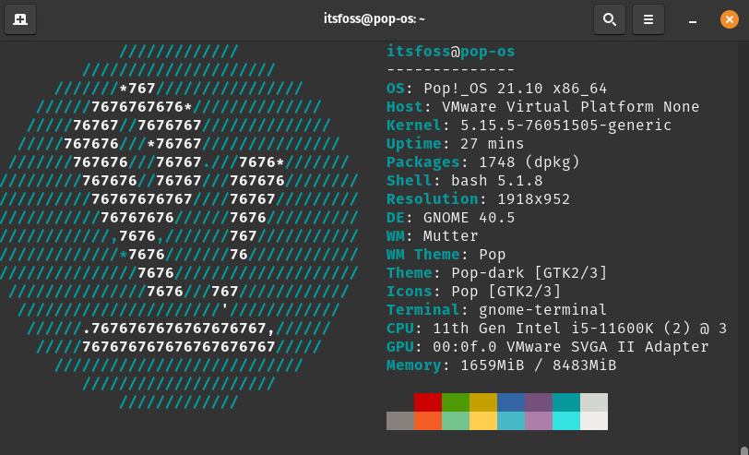Click the terminal scrollbar handle
749x455 pixels.
pos(744,450)
